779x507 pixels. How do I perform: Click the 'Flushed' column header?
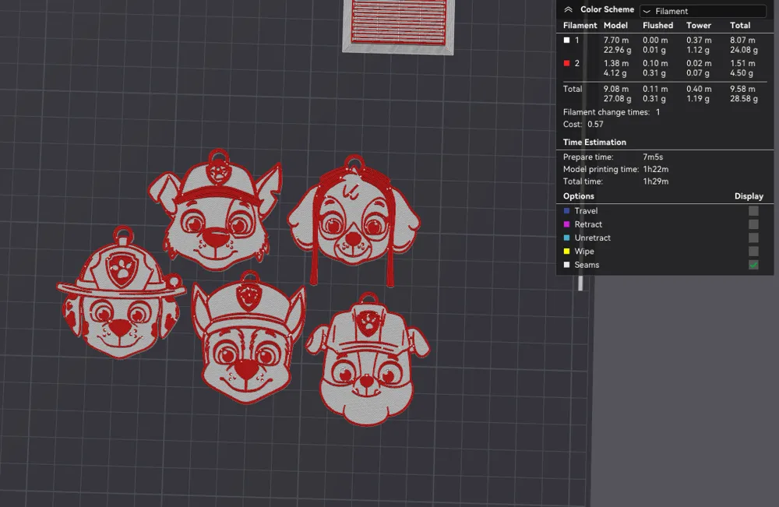(657, 26)
